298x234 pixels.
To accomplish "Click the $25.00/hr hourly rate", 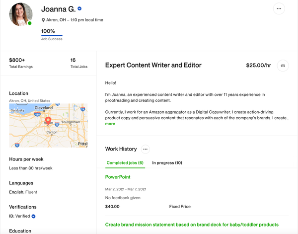I will tap(258, 65).
